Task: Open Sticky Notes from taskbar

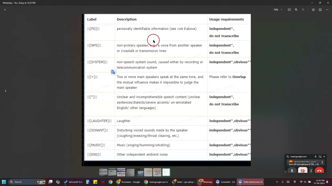Action: click(x=95, y=182)
